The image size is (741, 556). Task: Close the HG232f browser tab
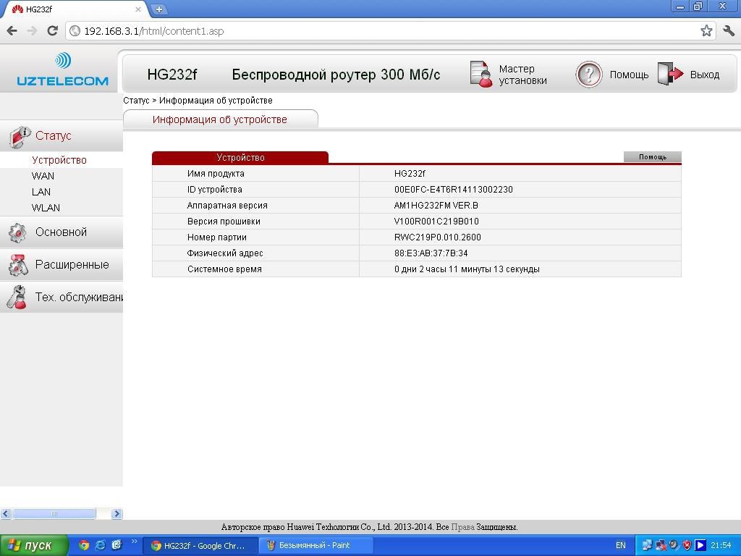138,9
